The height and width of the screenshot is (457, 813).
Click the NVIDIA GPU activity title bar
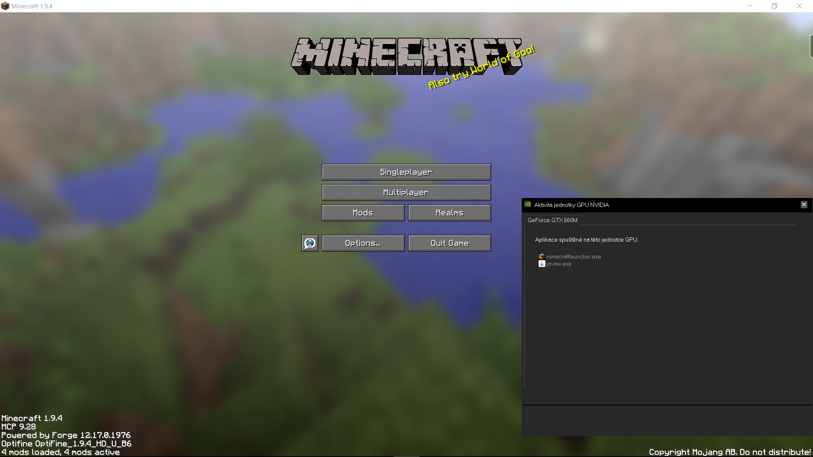(x=661, y=205)
